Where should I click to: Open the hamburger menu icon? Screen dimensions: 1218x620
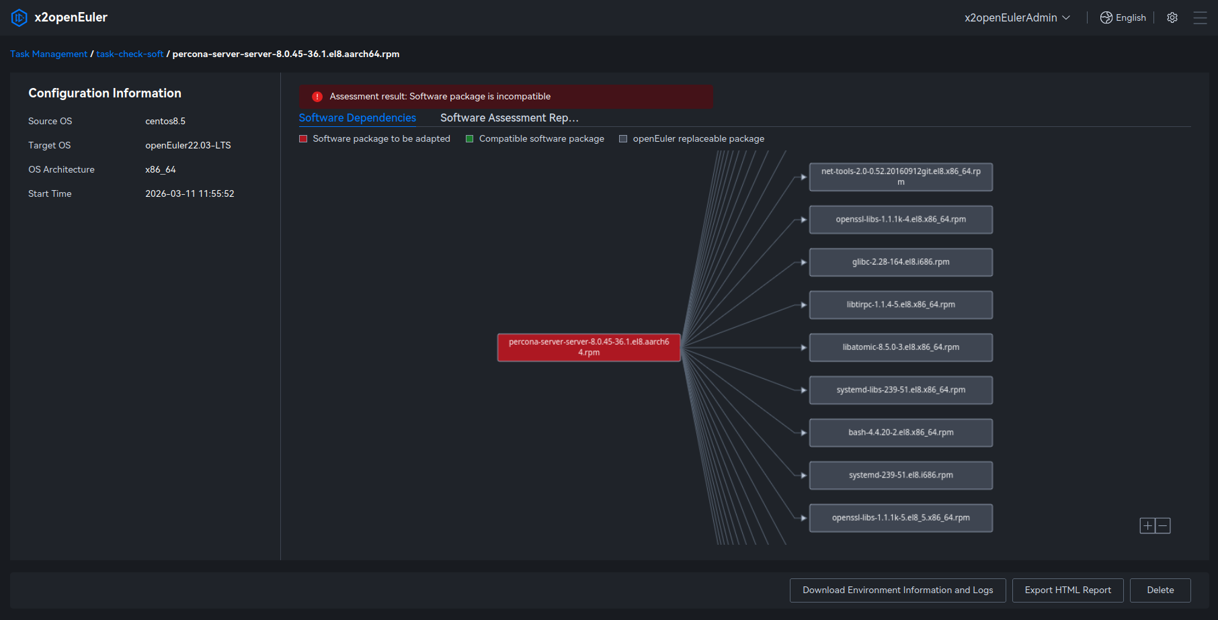click(1200, 17)
